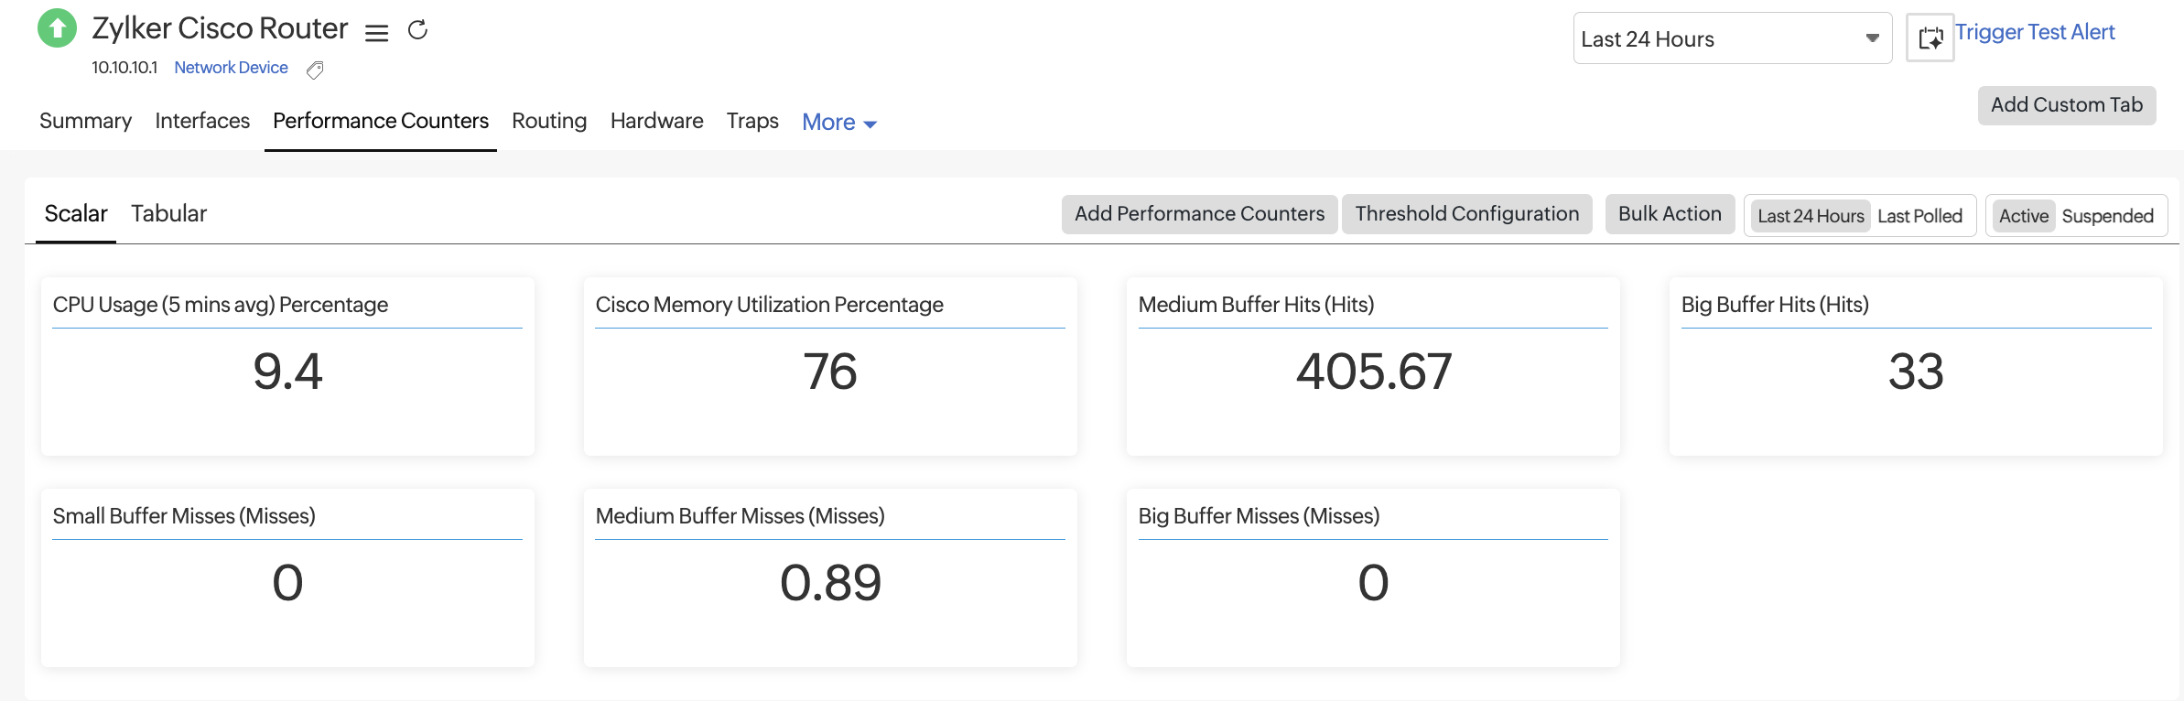Click the green up-status arrow icon
The width and height of the screenshot is (2184, 701).
coord(57,28)
